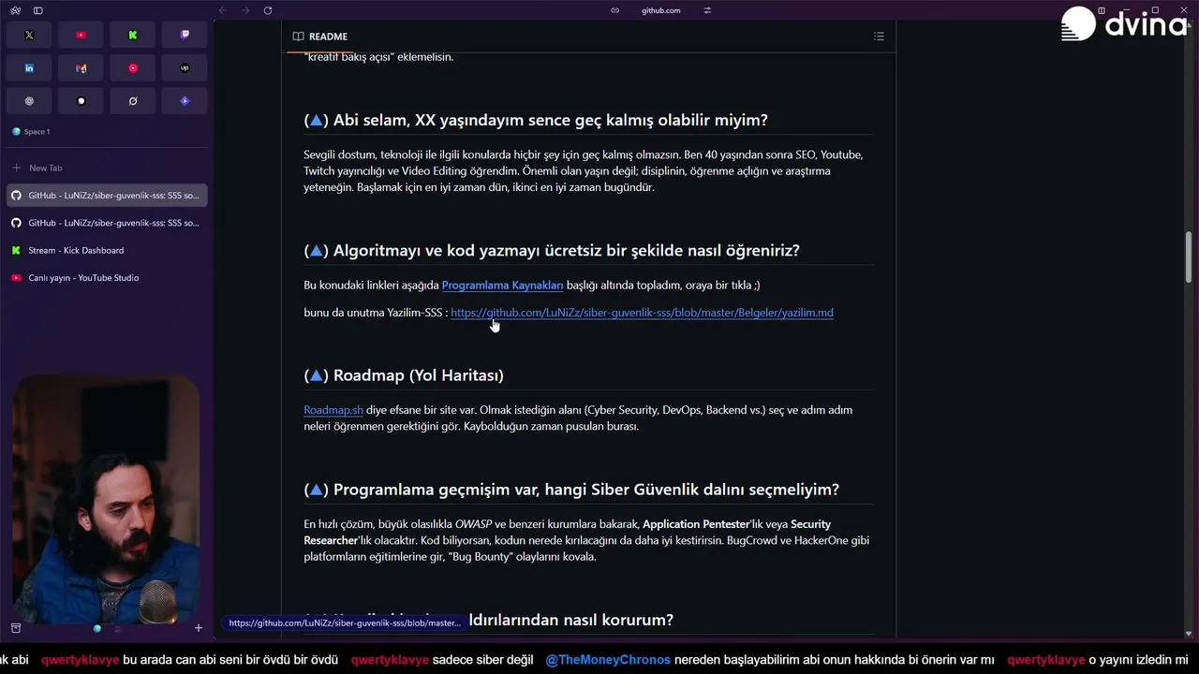The width and height of the screenshot is (1199, 674).
Task: Go forward to next page
Action: (245, 10)
